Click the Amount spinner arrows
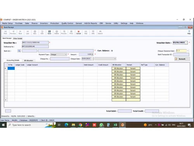 [92, 55]
